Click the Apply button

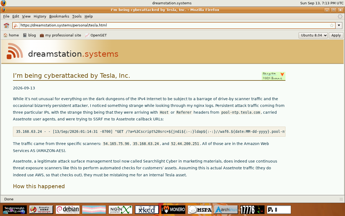(x=336, y=35)
